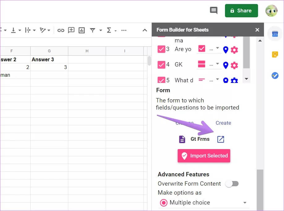The image size is (284, 211).
Task: Click the Create form link
Action: (x=223, y=123)
